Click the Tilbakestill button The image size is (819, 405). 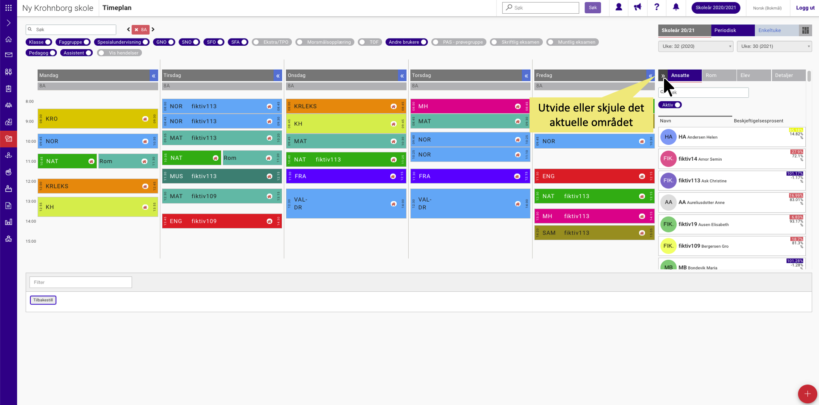pyautogui.click(x=43, y=300)
